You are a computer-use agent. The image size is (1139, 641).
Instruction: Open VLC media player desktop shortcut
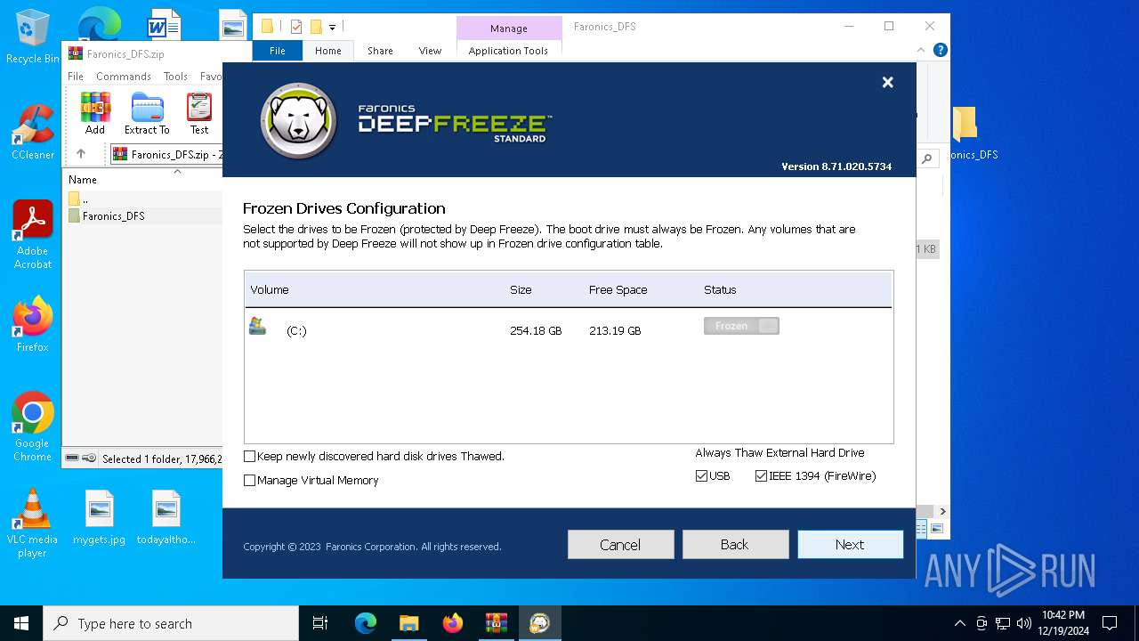[33, 523]
